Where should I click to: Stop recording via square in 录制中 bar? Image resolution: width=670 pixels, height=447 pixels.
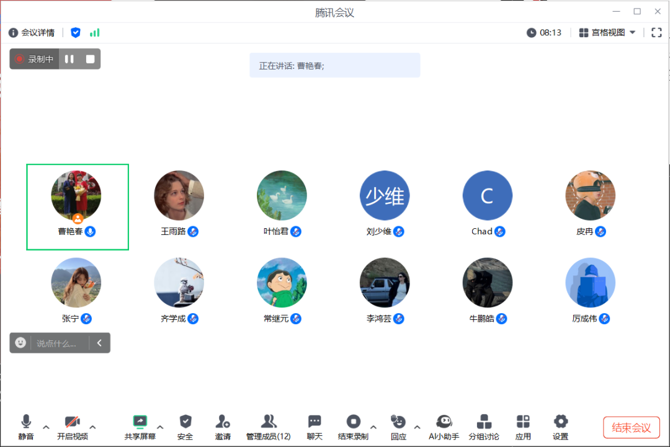pyautogui.click(x=90, y=59)
